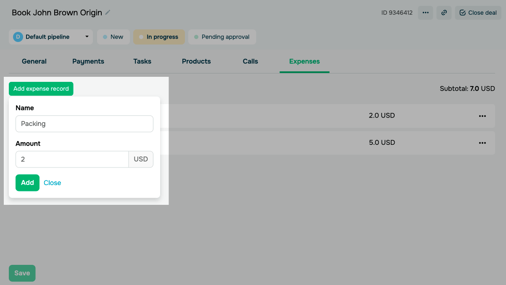The image size is (506, 285).
Task: Click the pencil edit icon beside deal title
Action: (x=108, y=13)
